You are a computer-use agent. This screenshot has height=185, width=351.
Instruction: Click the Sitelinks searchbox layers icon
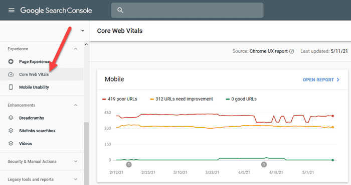[11, 131]
